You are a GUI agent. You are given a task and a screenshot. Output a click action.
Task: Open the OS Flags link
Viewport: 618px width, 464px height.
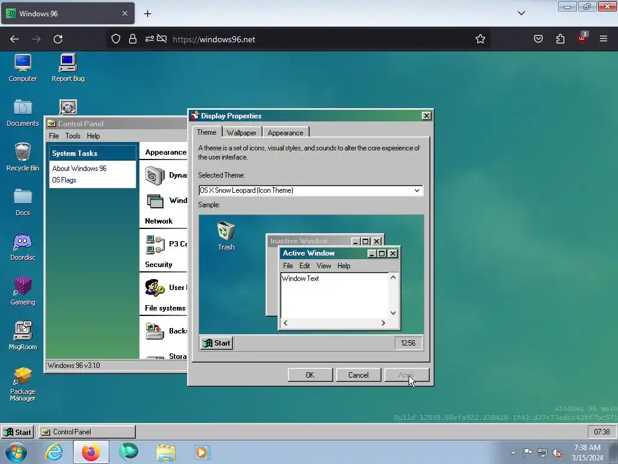point(64,180)
